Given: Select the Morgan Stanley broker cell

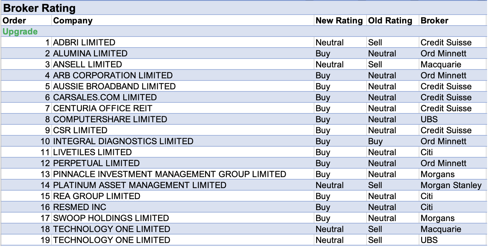Looking at the screenshot, I should 451,185.
